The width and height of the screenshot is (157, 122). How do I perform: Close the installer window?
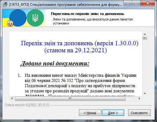[148, 3]
